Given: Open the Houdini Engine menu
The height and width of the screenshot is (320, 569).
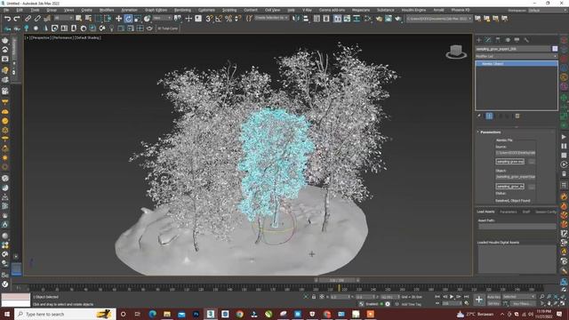Looking at the screenshot, I should pyautogui.click(x=413, y=10).
